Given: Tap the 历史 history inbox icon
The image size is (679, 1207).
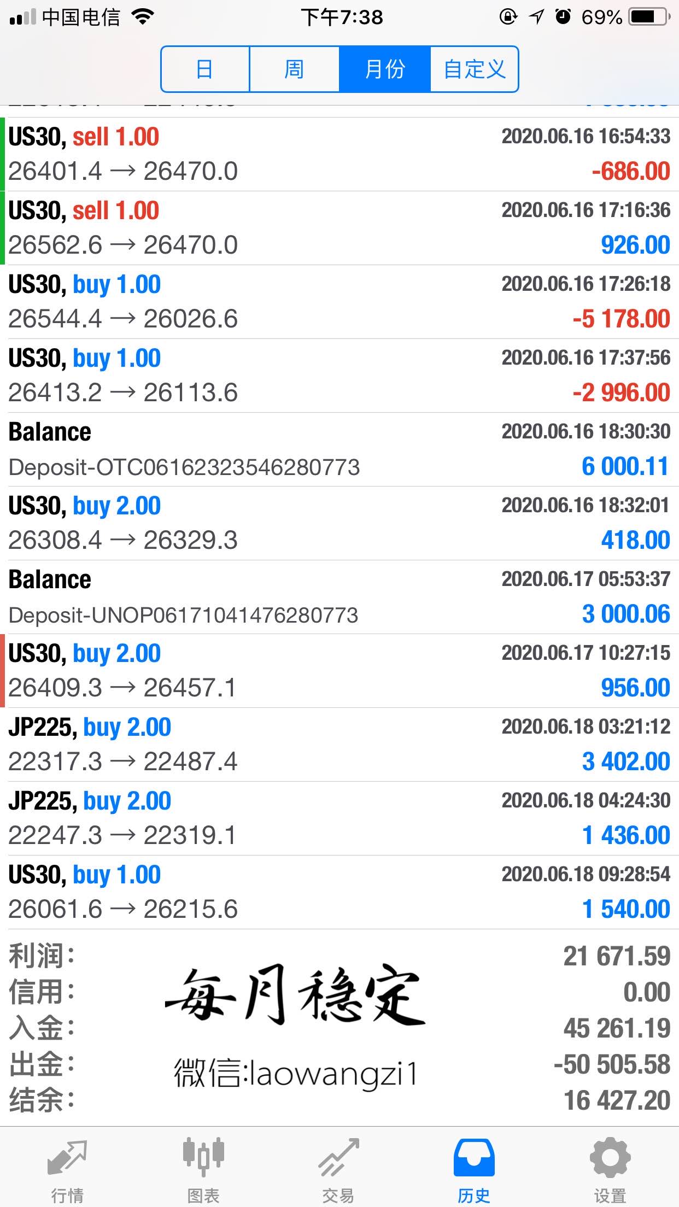Looking at the screenshot, I should (474, 1158).
